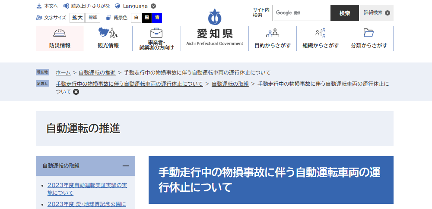Switch background color to black 黒
The image size is (432, 209).
tap(147, 18)
